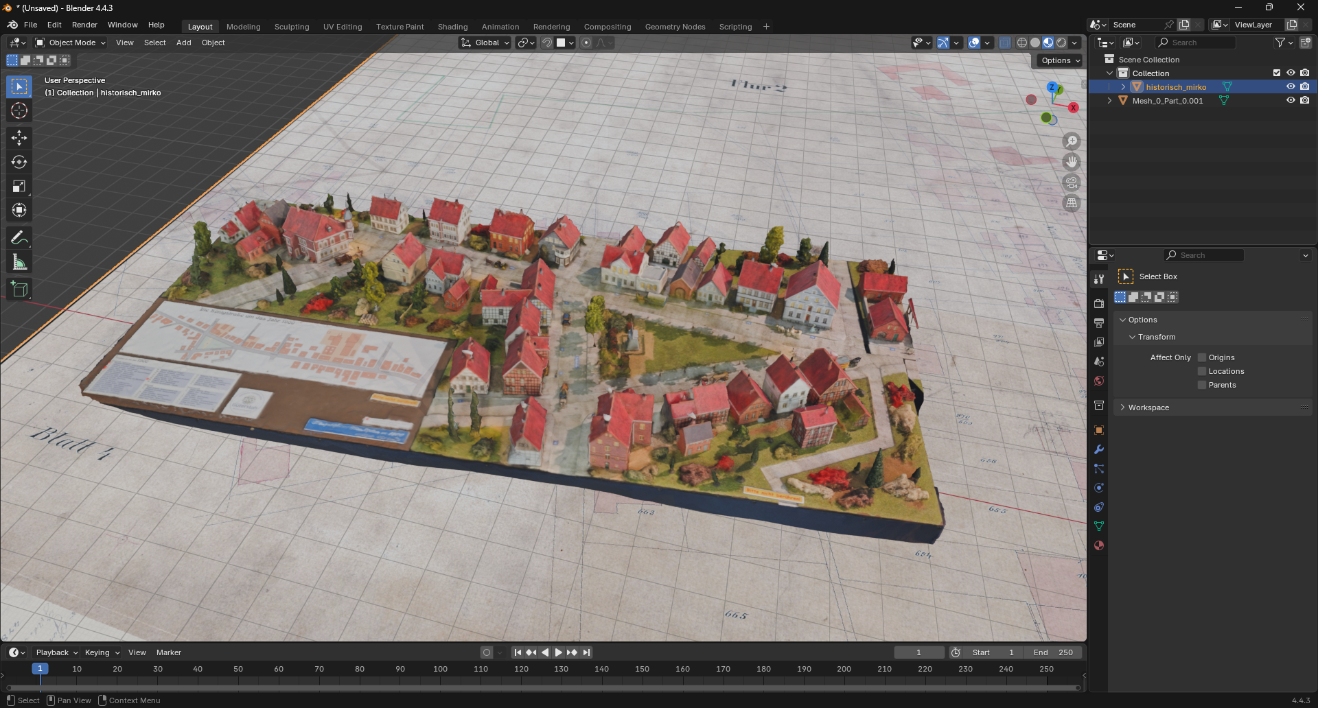This screenshot has width=1318, height=708.
Task: Expand the Workspace panel
Action: 1148,408
